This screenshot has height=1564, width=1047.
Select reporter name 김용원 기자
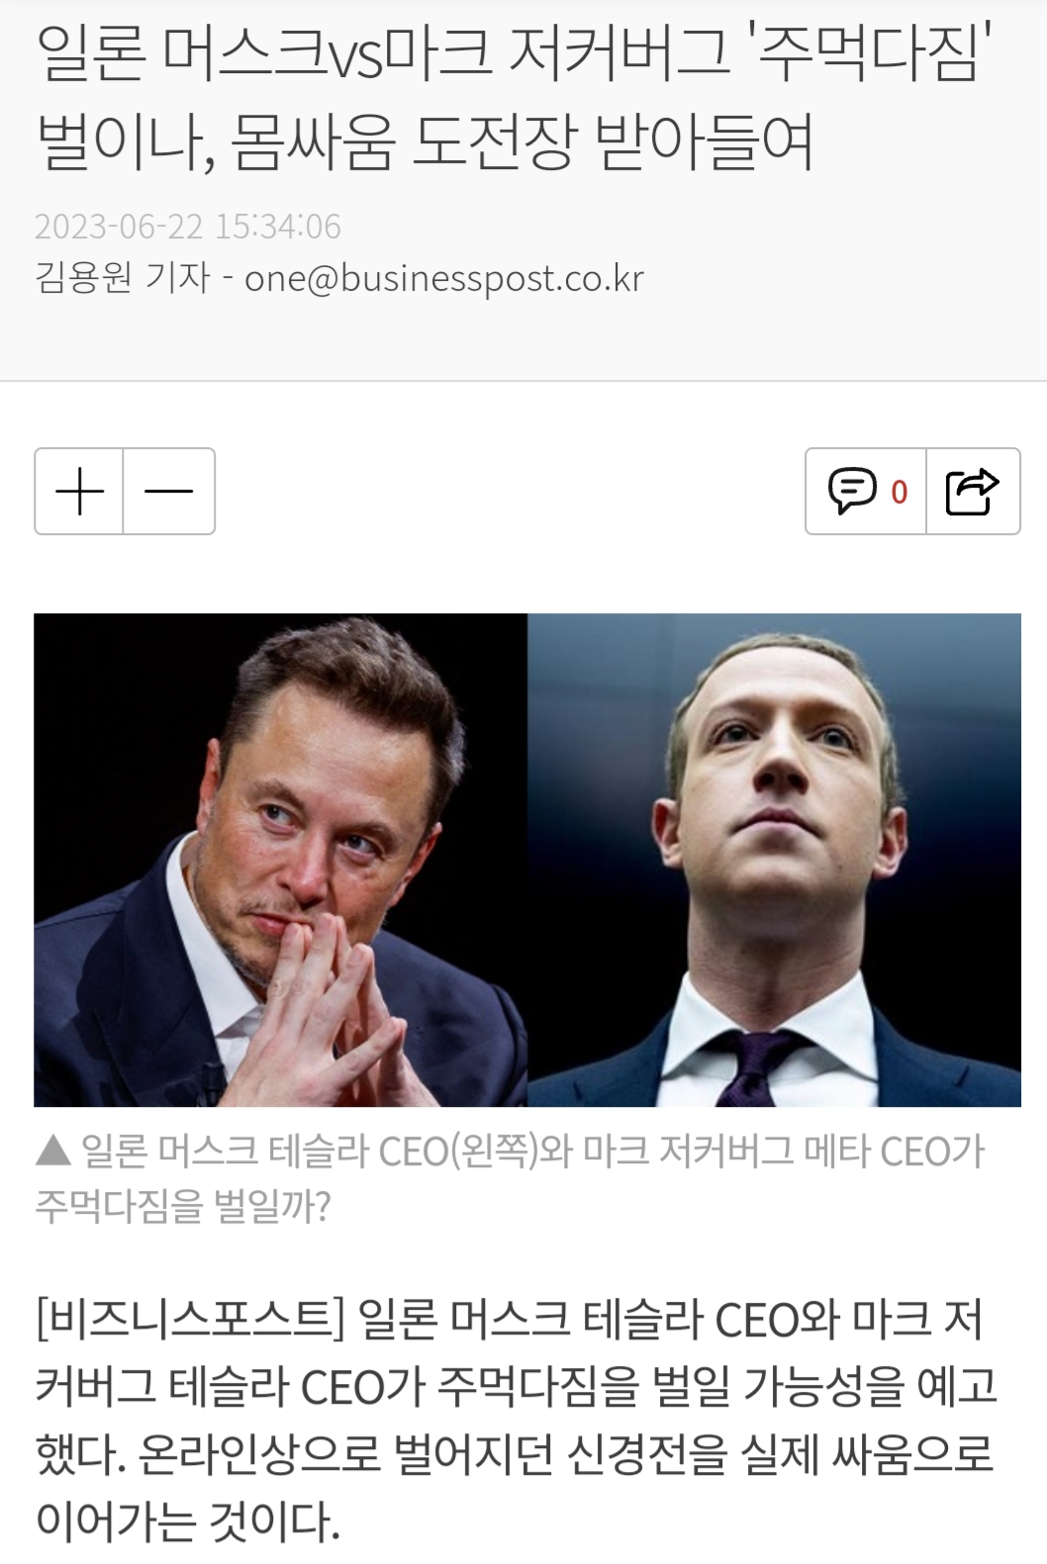coord(123,278)
